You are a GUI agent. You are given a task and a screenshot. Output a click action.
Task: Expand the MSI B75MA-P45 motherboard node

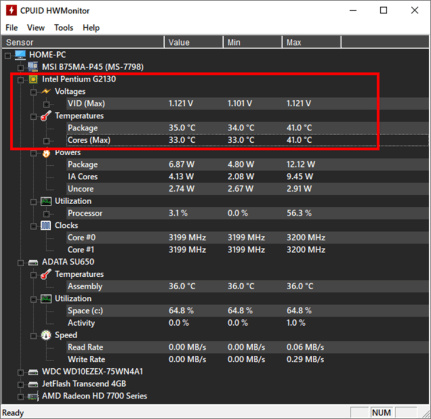click(x=21, y=68)
